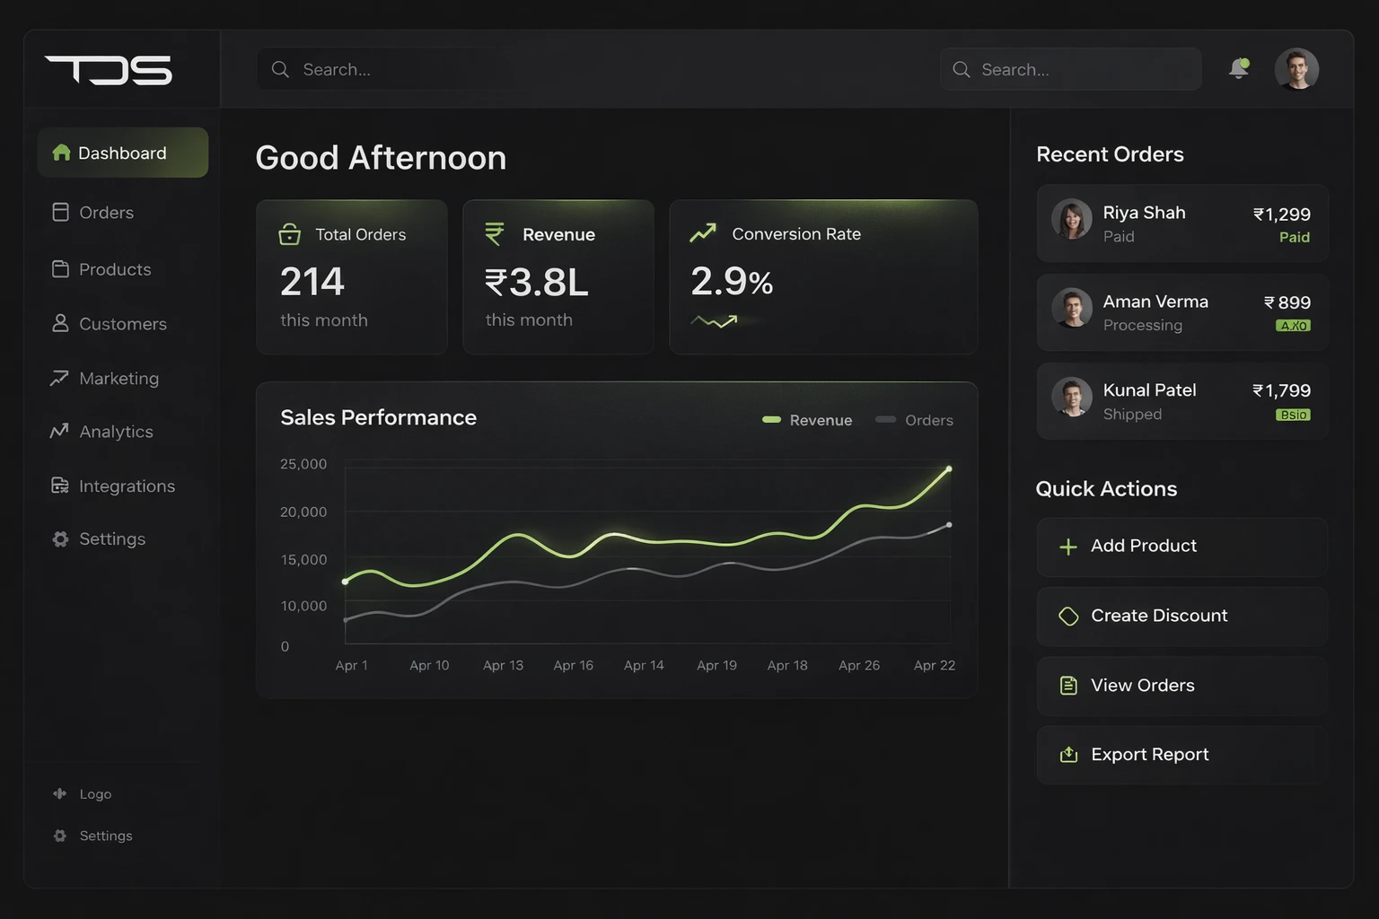Open the user profile avatar
The image size is (1379, 919).
tap(1296, 69)
